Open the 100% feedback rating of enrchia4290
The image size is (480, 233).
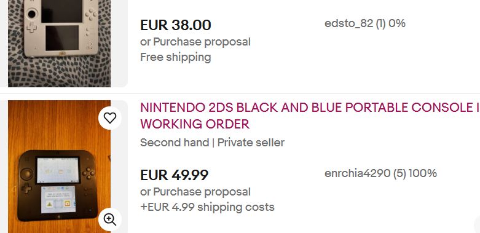coord(422,173)
